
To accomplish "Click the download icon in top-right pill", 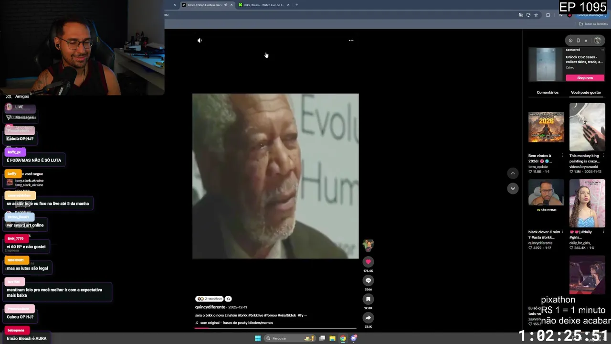I will coord(586,41).
